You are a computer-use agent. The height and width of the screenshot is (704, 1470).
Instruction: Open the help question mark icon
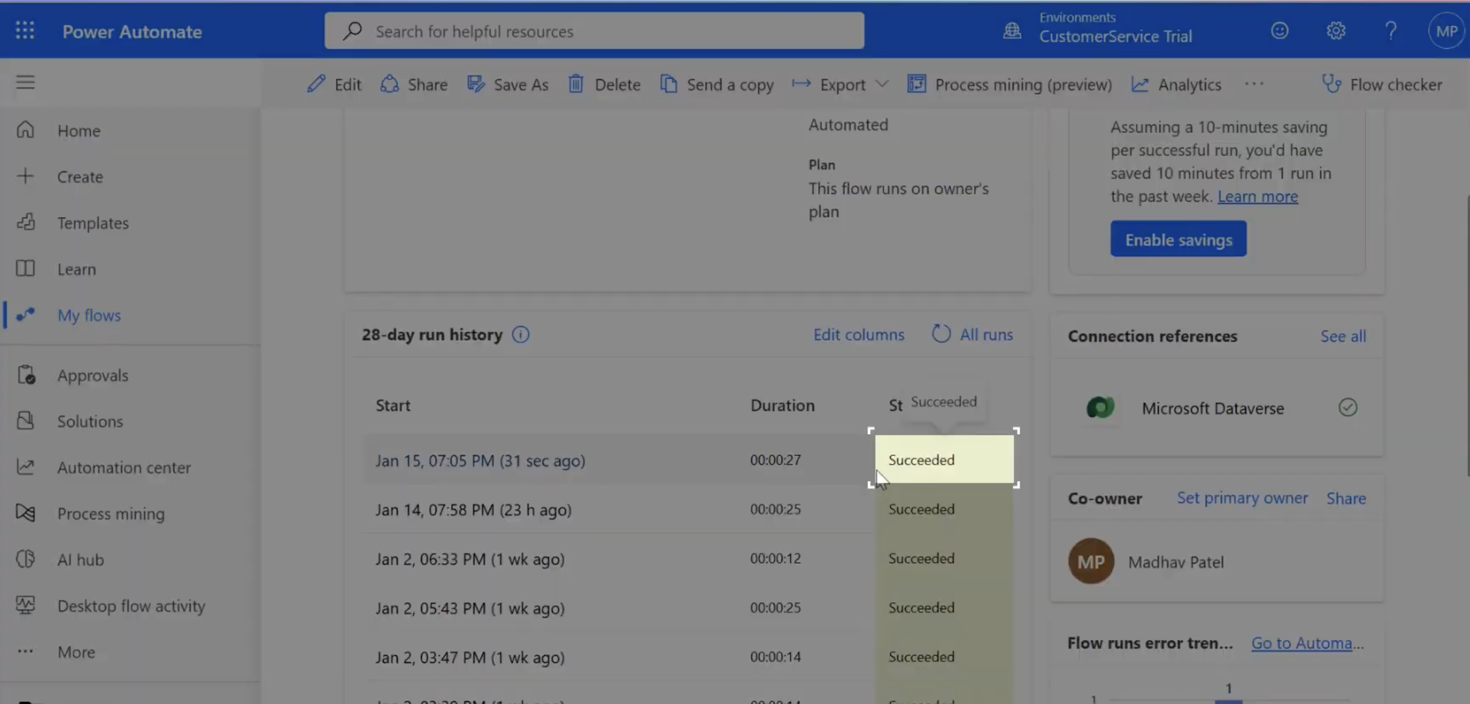pyautogui.click(x=1391, y=30)
